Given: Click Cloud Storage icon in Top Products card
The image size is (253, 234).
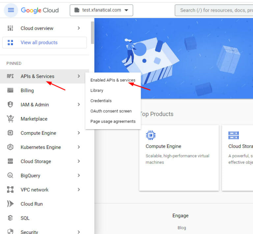Looking at the screenshot, I should pos(234,135).
